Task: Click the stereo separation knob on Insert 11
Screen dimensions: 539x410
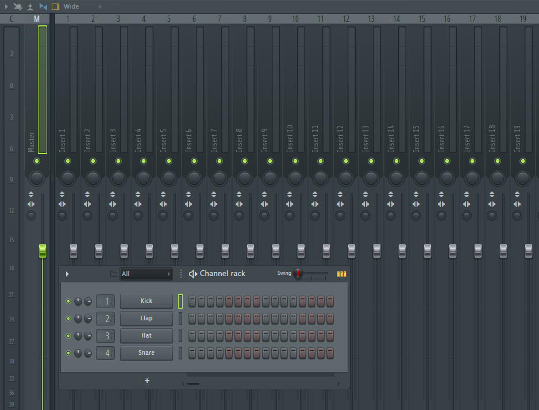Action: point(314,216)
